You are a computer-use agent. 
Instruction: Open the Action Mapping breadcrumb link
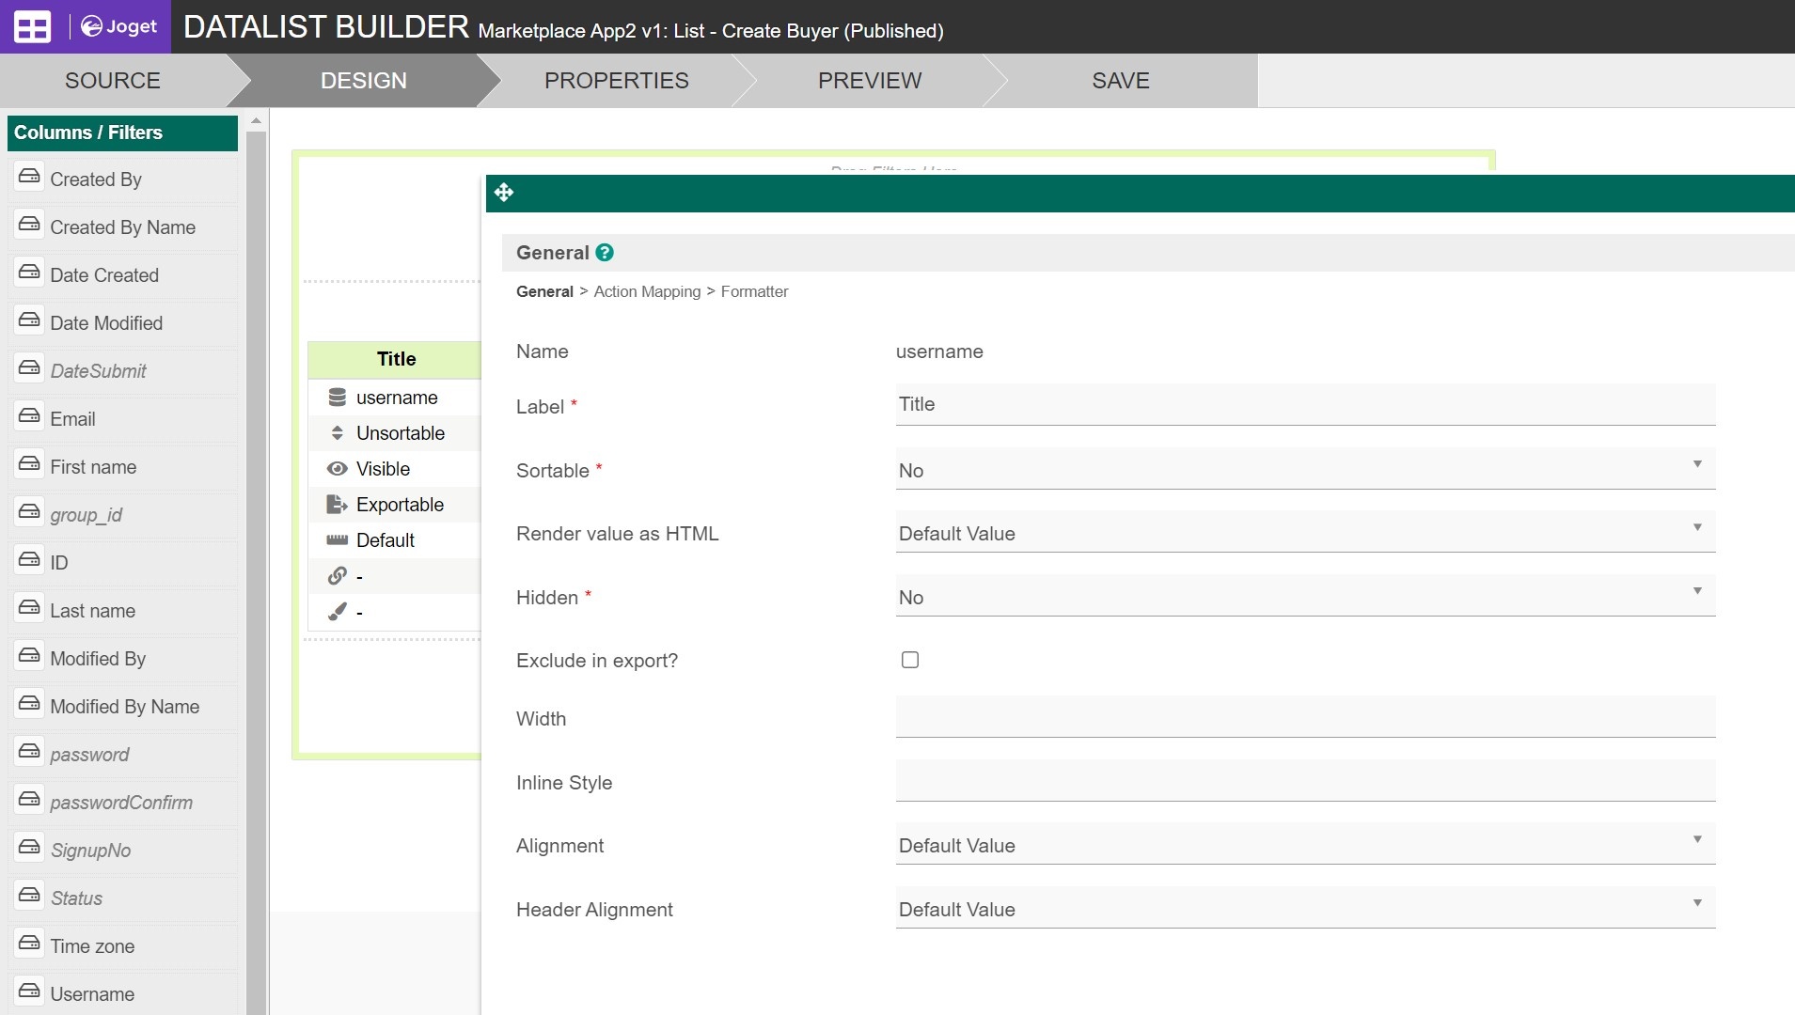click(647, 291)
